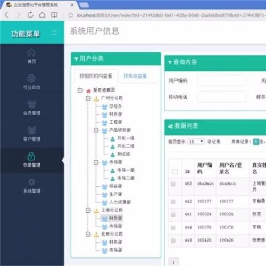Image resolution: width=266 pixels, height=266 pixels.
Task: Switch to the 按组织机构查看 tab
Action: pos(96,76)
